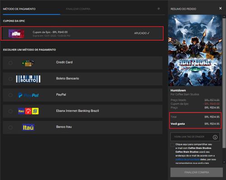226x180 pixels.
Task: Open the privacy policy link
Action: pyautogui.click(x=188, y=159)
